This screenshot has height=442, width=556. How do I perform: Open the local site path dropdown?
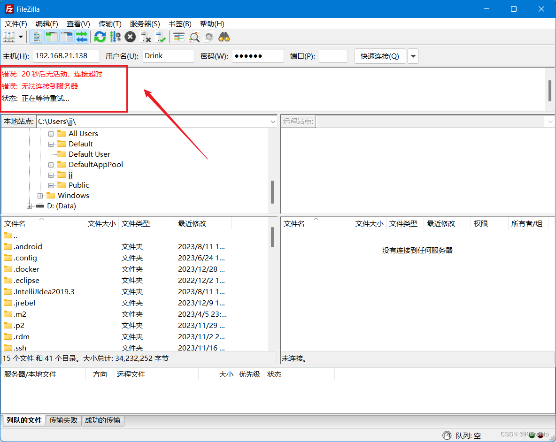[273, 122]
